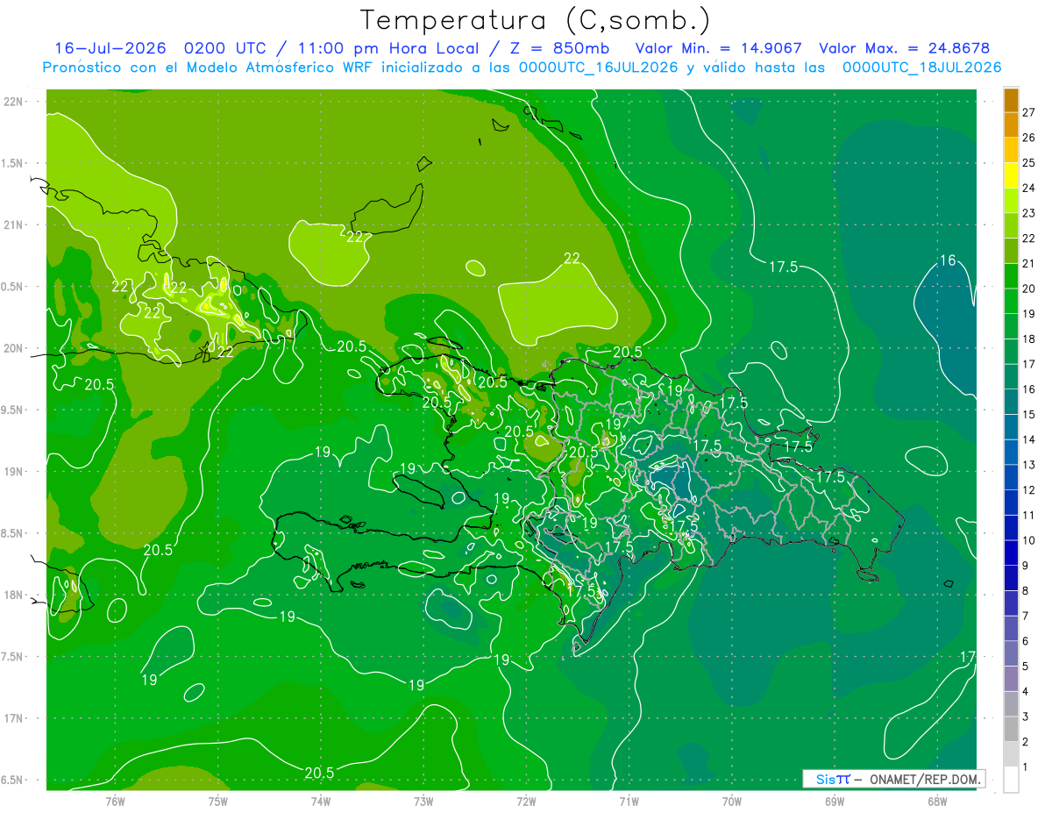Select valid-until time "0000UTC_18JUL2026"
The image size is (1052, 813).
tap(922, 68)
